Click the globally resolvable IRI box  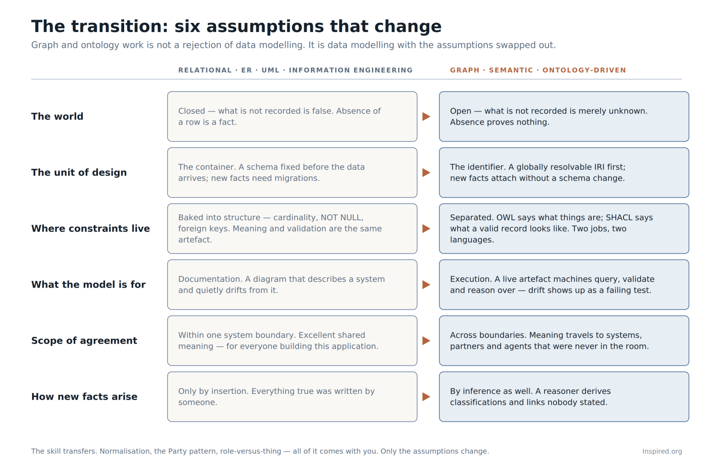click(x=564, y=173)
